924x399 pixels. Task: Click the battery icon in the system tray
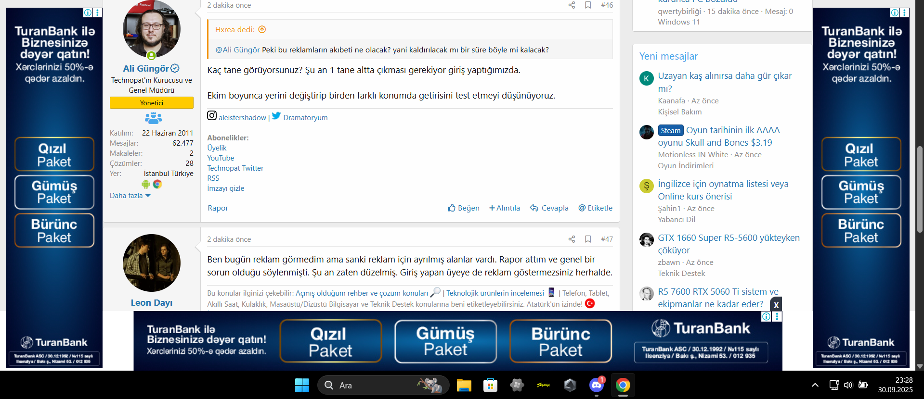click(863, 385)
